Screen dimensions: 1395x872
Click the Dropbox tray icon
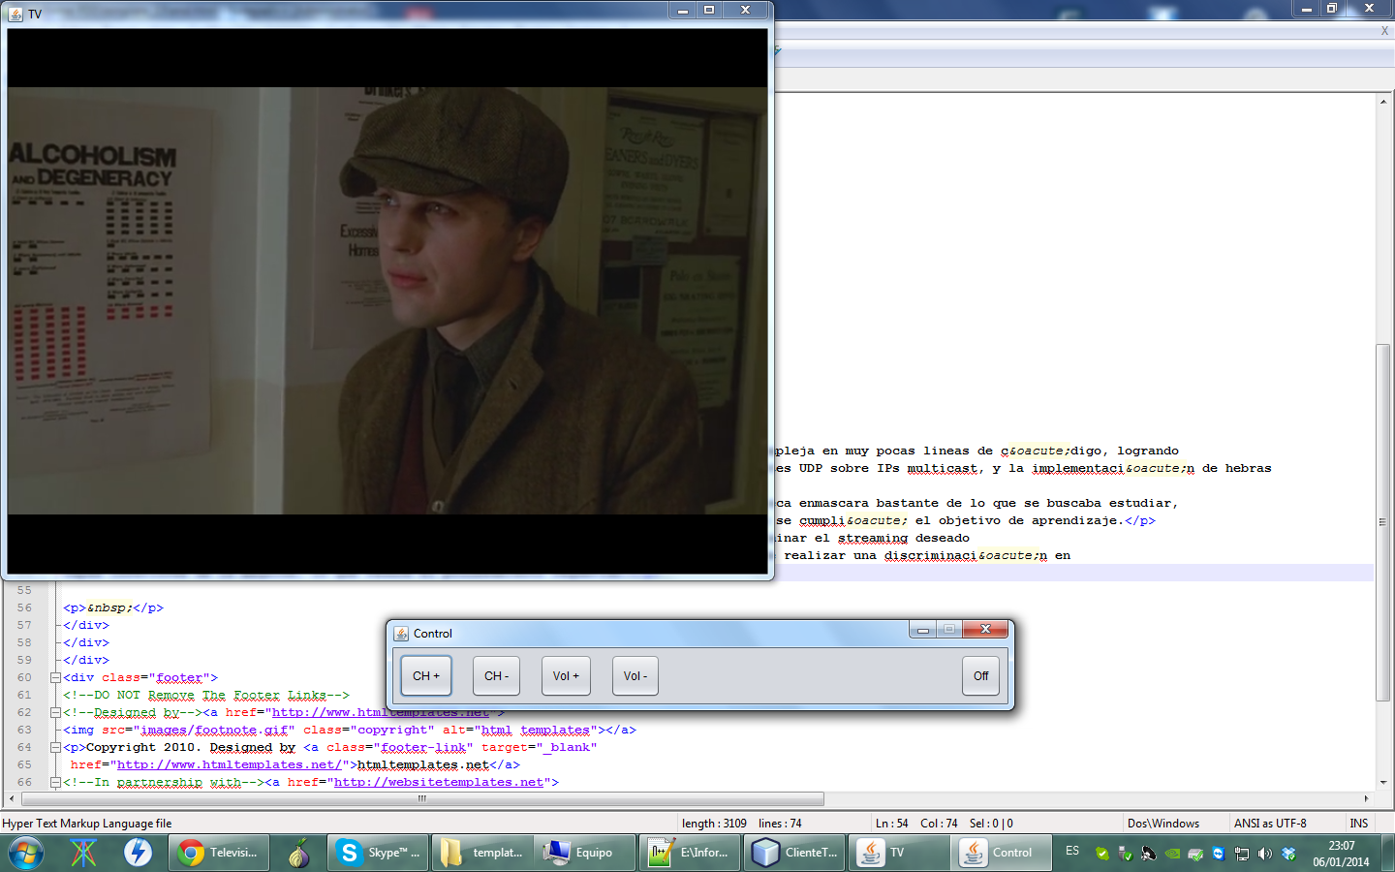pyautogui.click(x=1288, y=854)
